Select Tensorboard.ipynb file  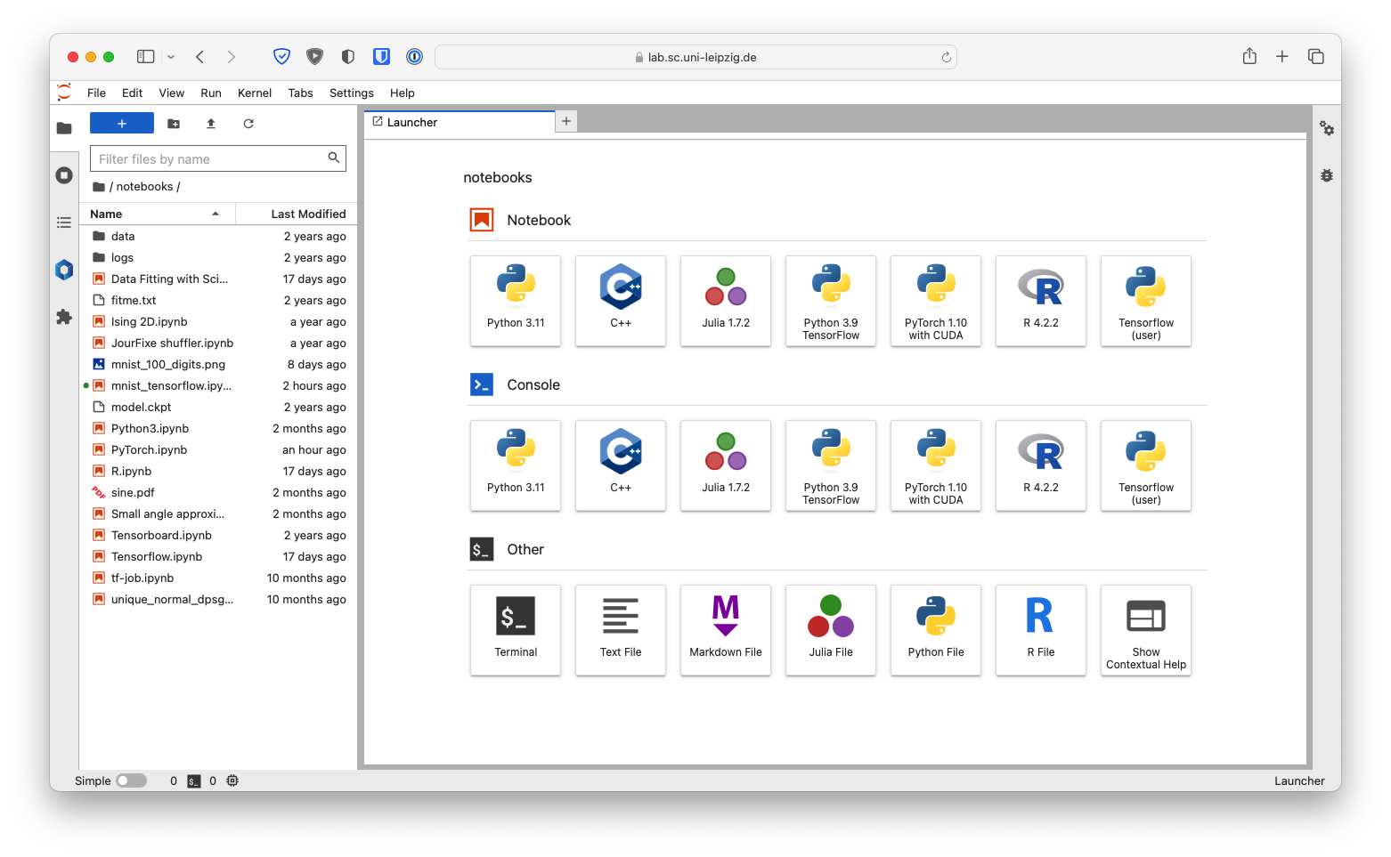pos(218,535)
